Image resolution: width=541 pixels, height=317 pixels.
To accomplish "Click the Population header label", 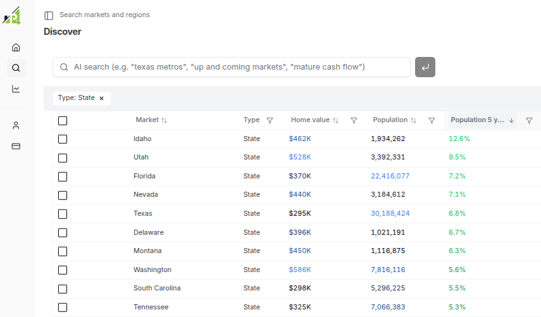I will (390, 120).
